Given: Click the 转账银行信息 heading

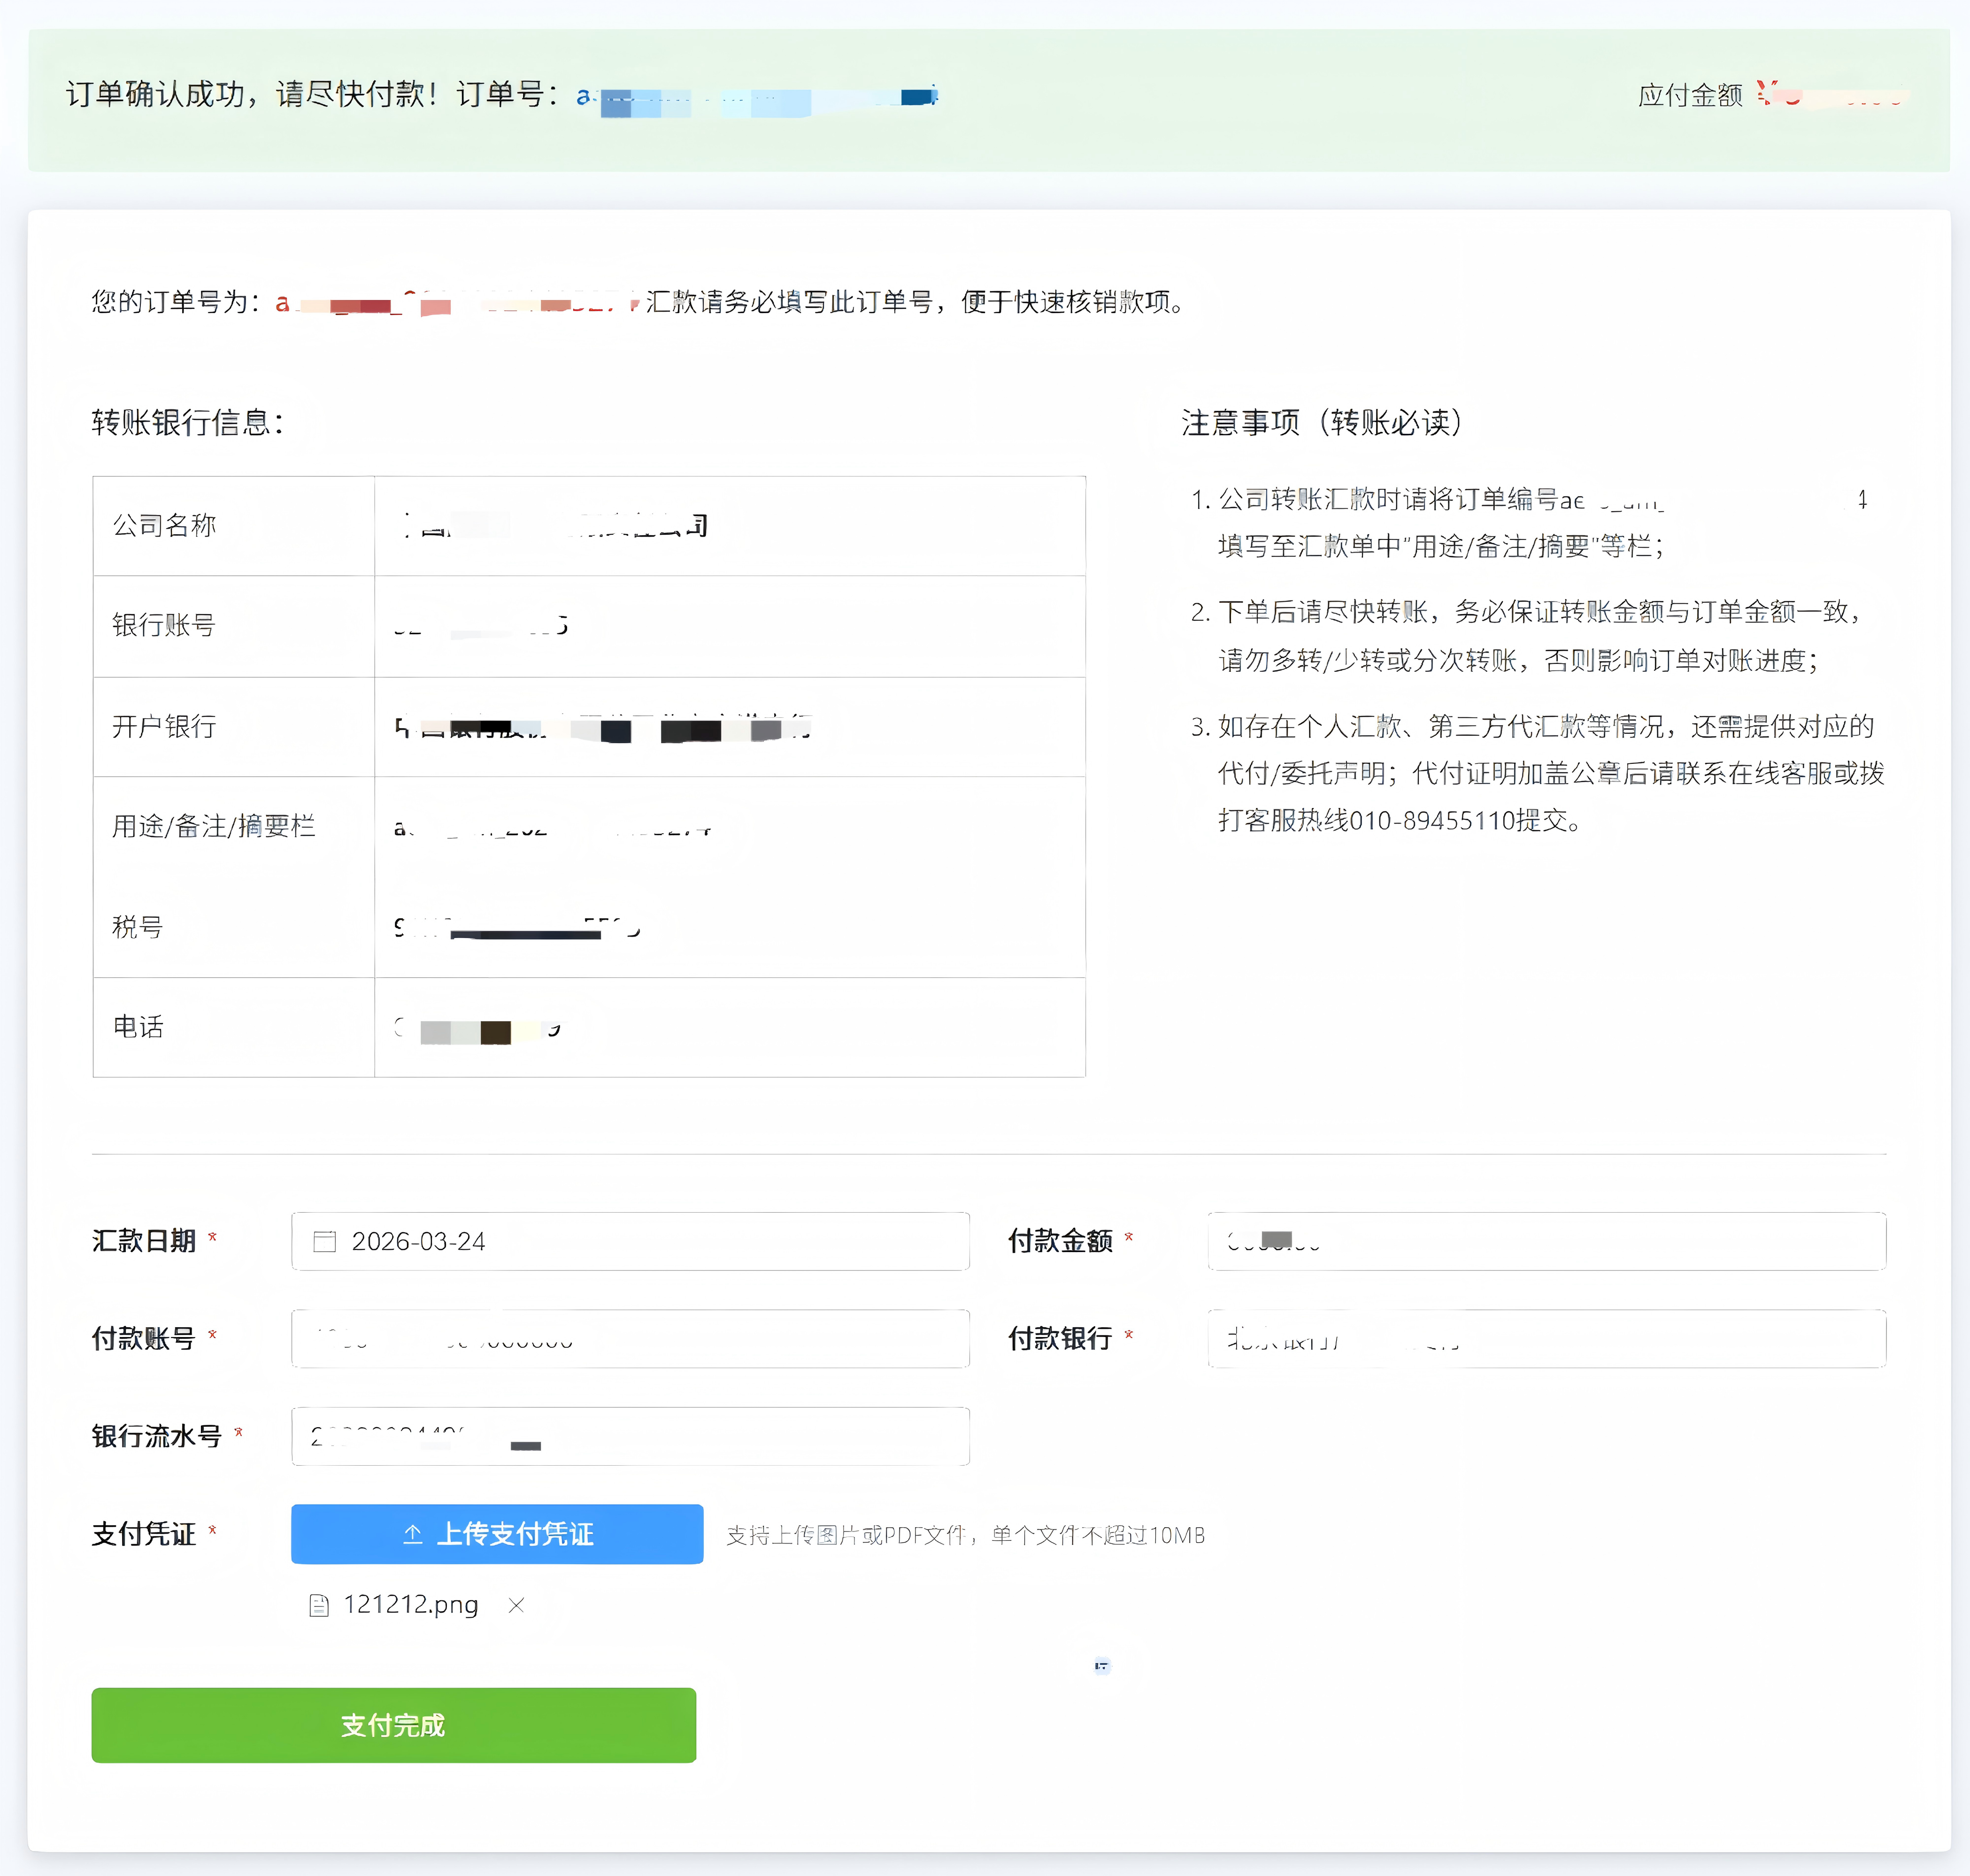Looking at the screenshot, I should click(188, 422).
